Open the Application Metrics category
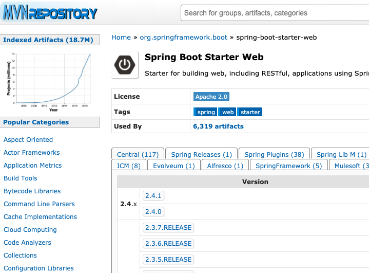369x273 pixels. (x=33, y=165)
